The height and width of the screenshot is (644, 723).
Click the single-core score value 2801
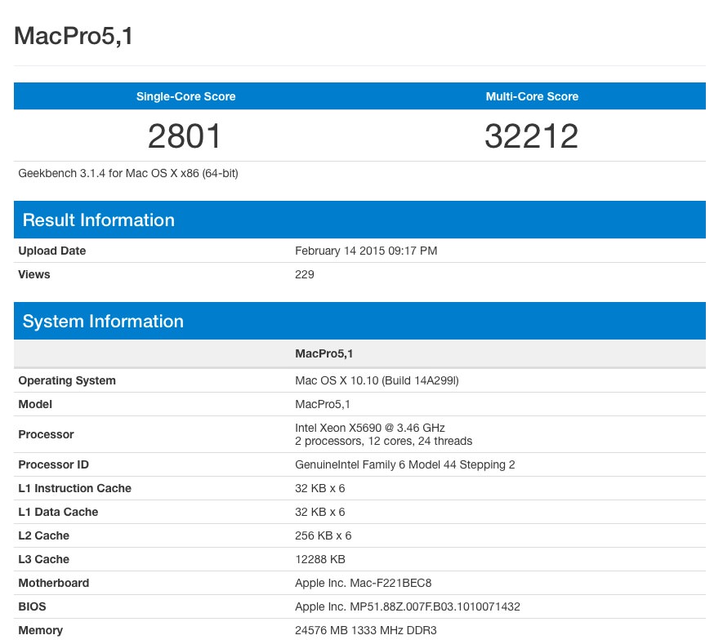(185, 135)
